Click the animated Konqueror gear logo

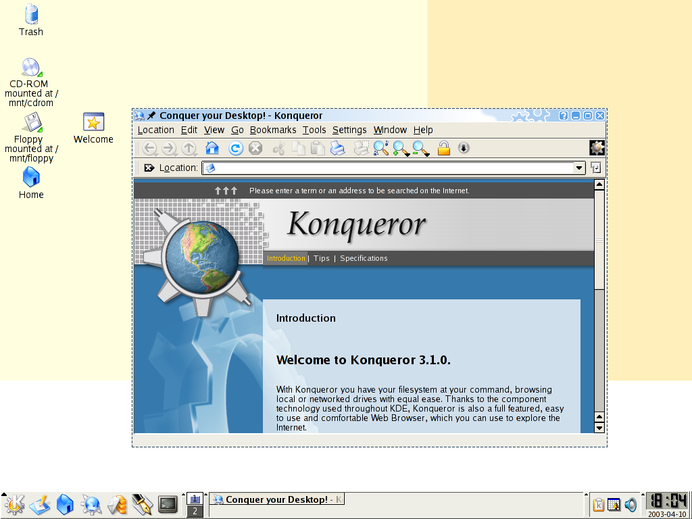pos(597,148)
